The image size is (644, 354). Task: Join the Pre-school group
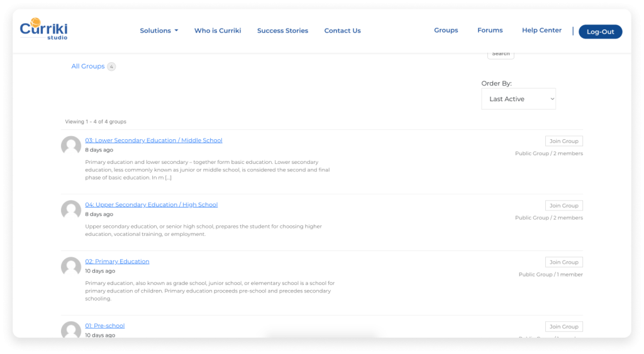click(564, 326)
